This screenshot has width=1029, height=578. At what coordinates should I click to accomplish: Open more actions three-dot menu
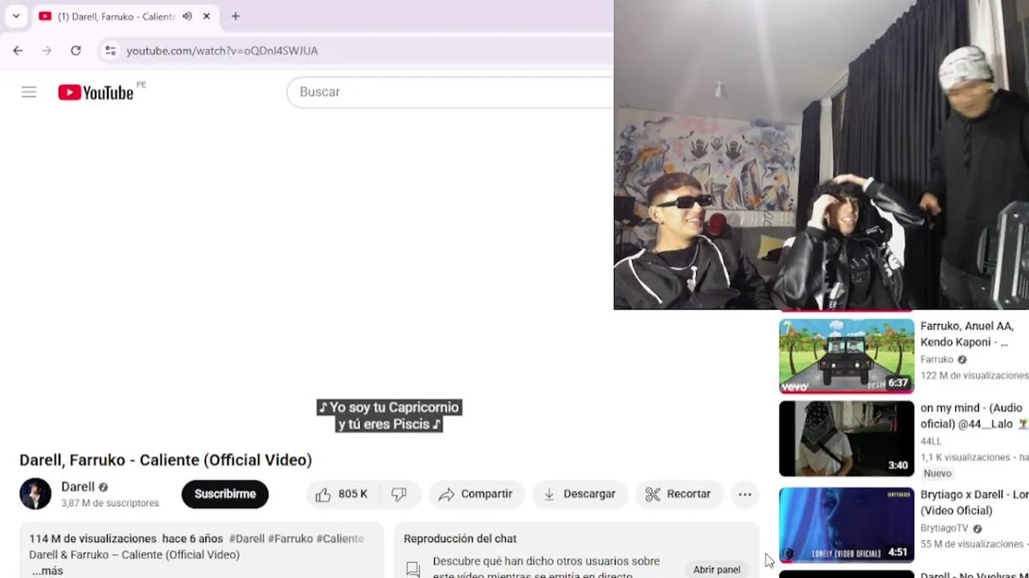tap(745, 495)
